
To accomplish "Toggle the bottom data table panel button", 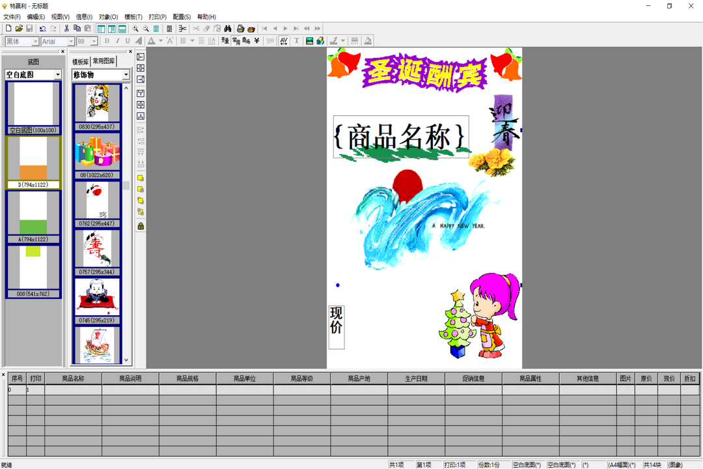I will tap(122, 29).
